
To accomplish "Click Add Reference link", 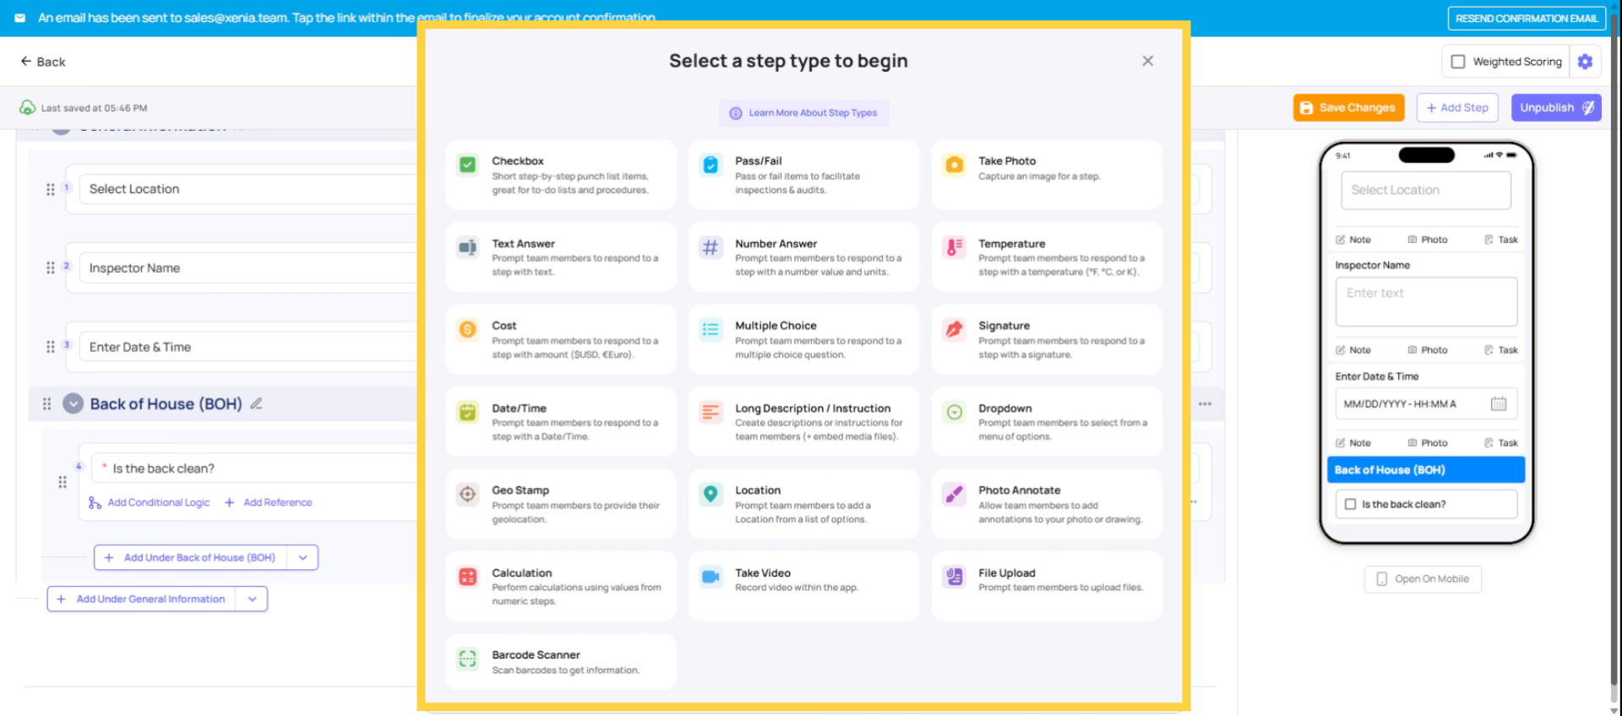I will click(269, 502).
